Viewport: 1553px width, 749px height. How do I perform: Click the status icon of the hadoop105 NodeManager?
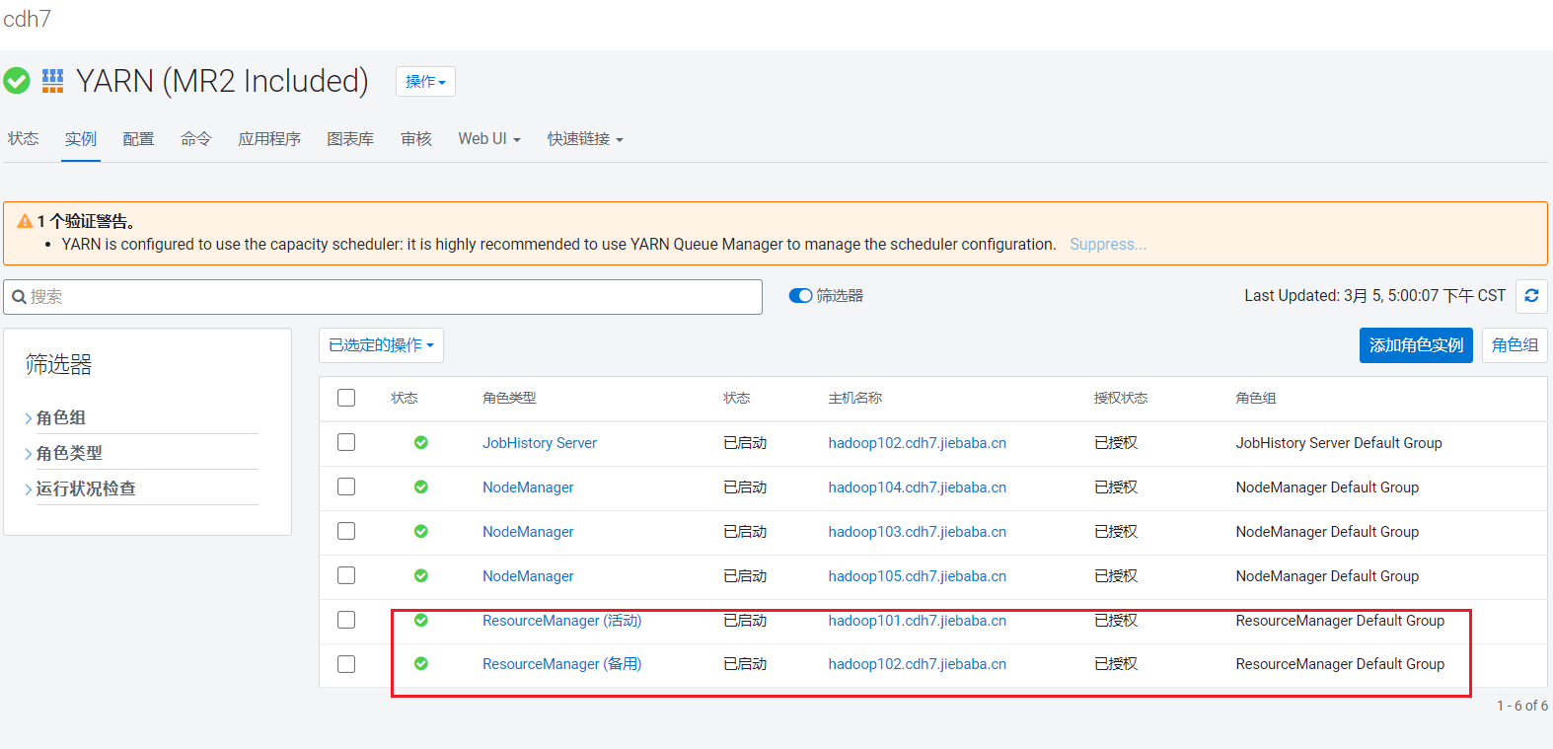click(421, 576)
